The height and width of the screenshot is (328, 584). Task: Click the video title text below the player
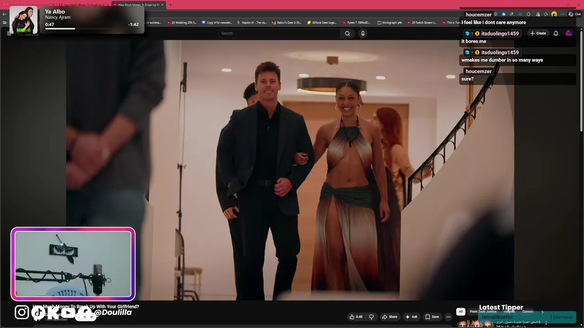pyautogui.click(x=86, y=307)
